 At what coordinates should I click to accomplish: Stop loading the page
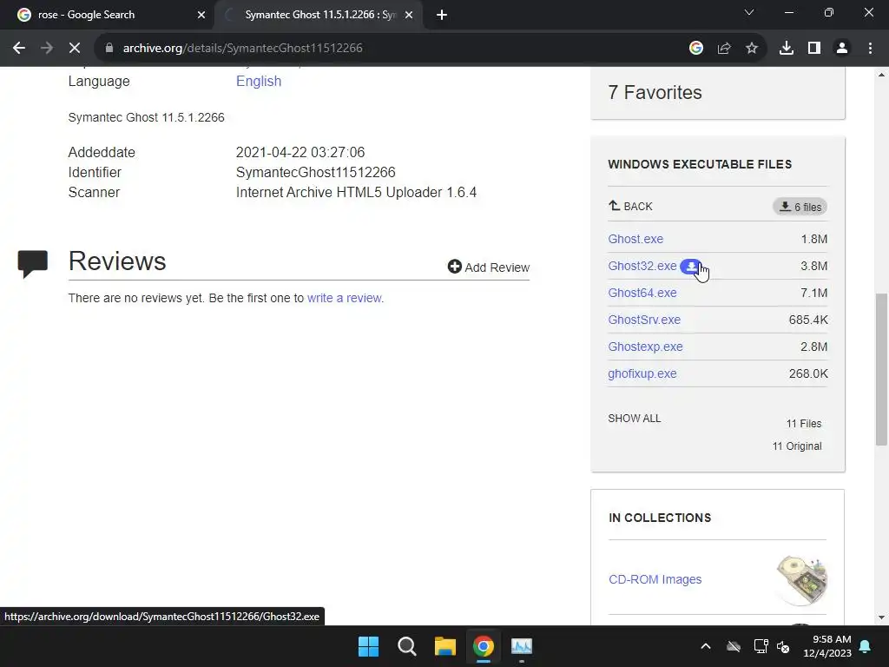(x=75, y=49)
